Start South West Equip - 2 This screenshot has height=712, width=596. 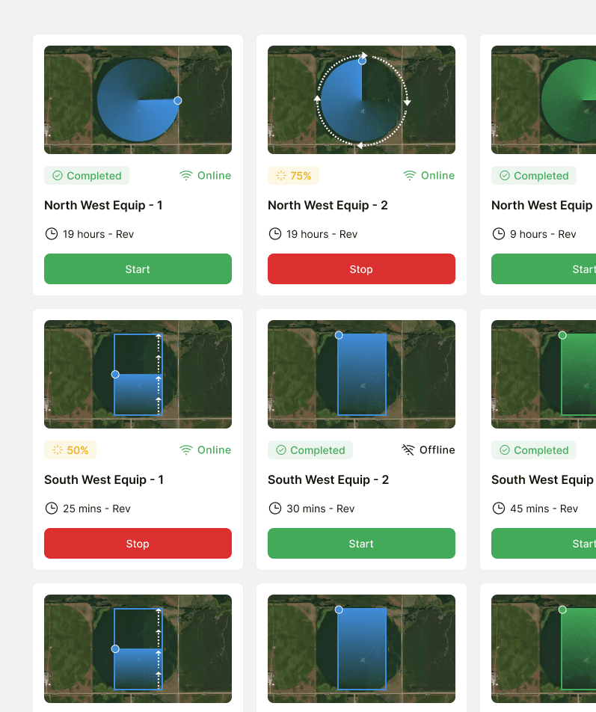click(x=361, y=543)
